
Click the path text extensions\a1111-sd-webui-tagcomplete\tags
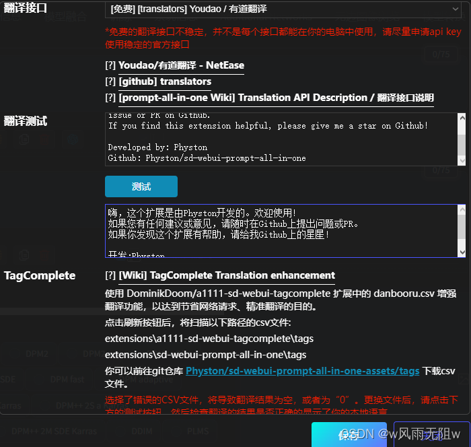209,339
